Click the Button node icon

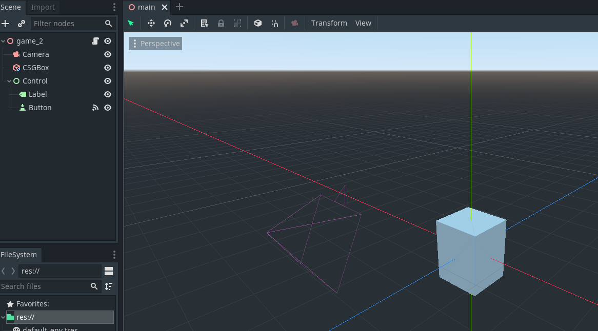point(23,108)
